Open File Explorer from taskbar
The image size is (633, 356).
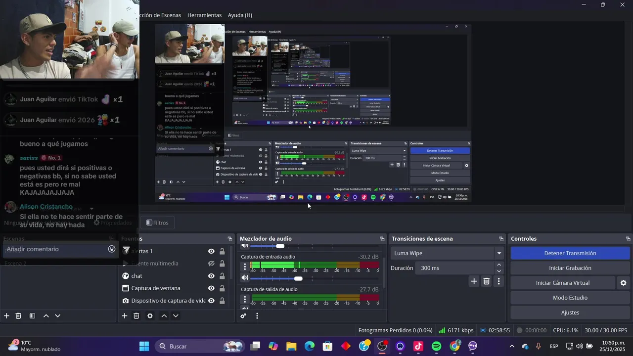[x=291, y=346]
